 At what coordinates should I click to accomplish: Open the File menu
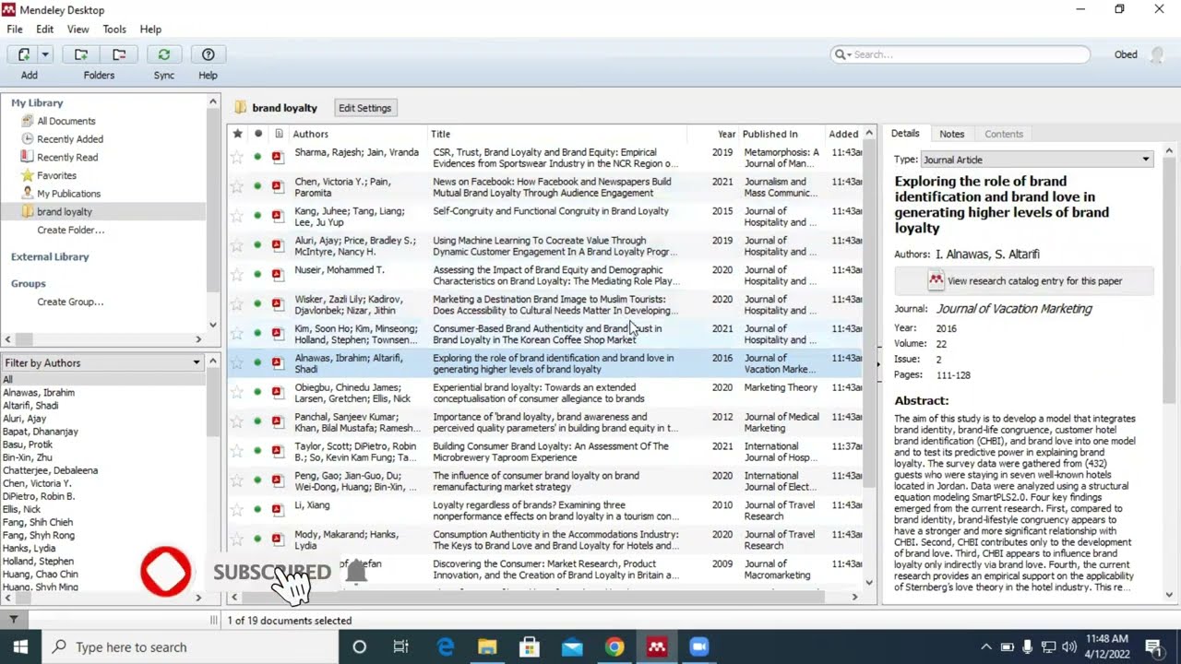[15, 30]
